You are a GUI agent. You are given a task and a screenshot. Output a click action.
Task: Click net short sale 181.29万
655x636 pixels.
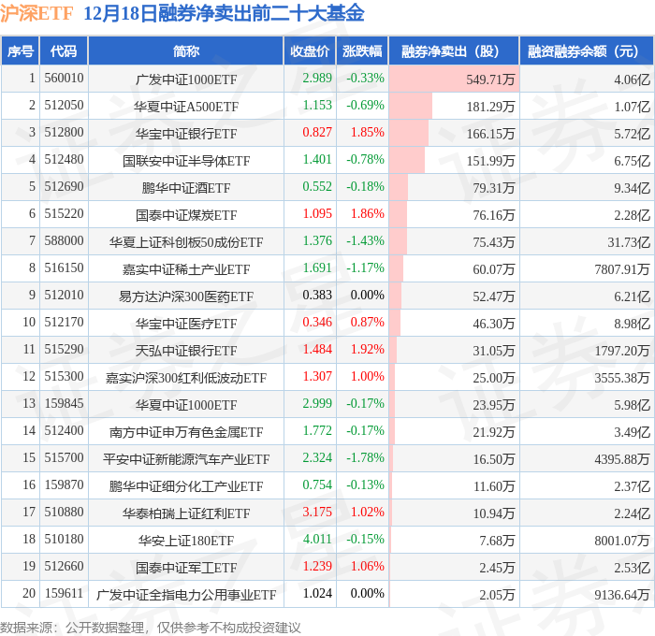tap(490, 107)
